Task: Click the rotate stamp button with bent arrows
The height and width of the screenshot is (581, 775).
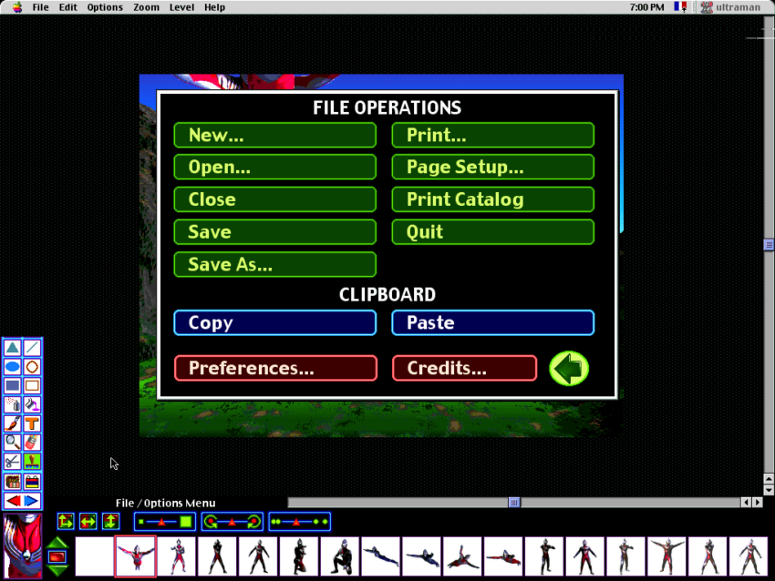Action: coord(66,521)
